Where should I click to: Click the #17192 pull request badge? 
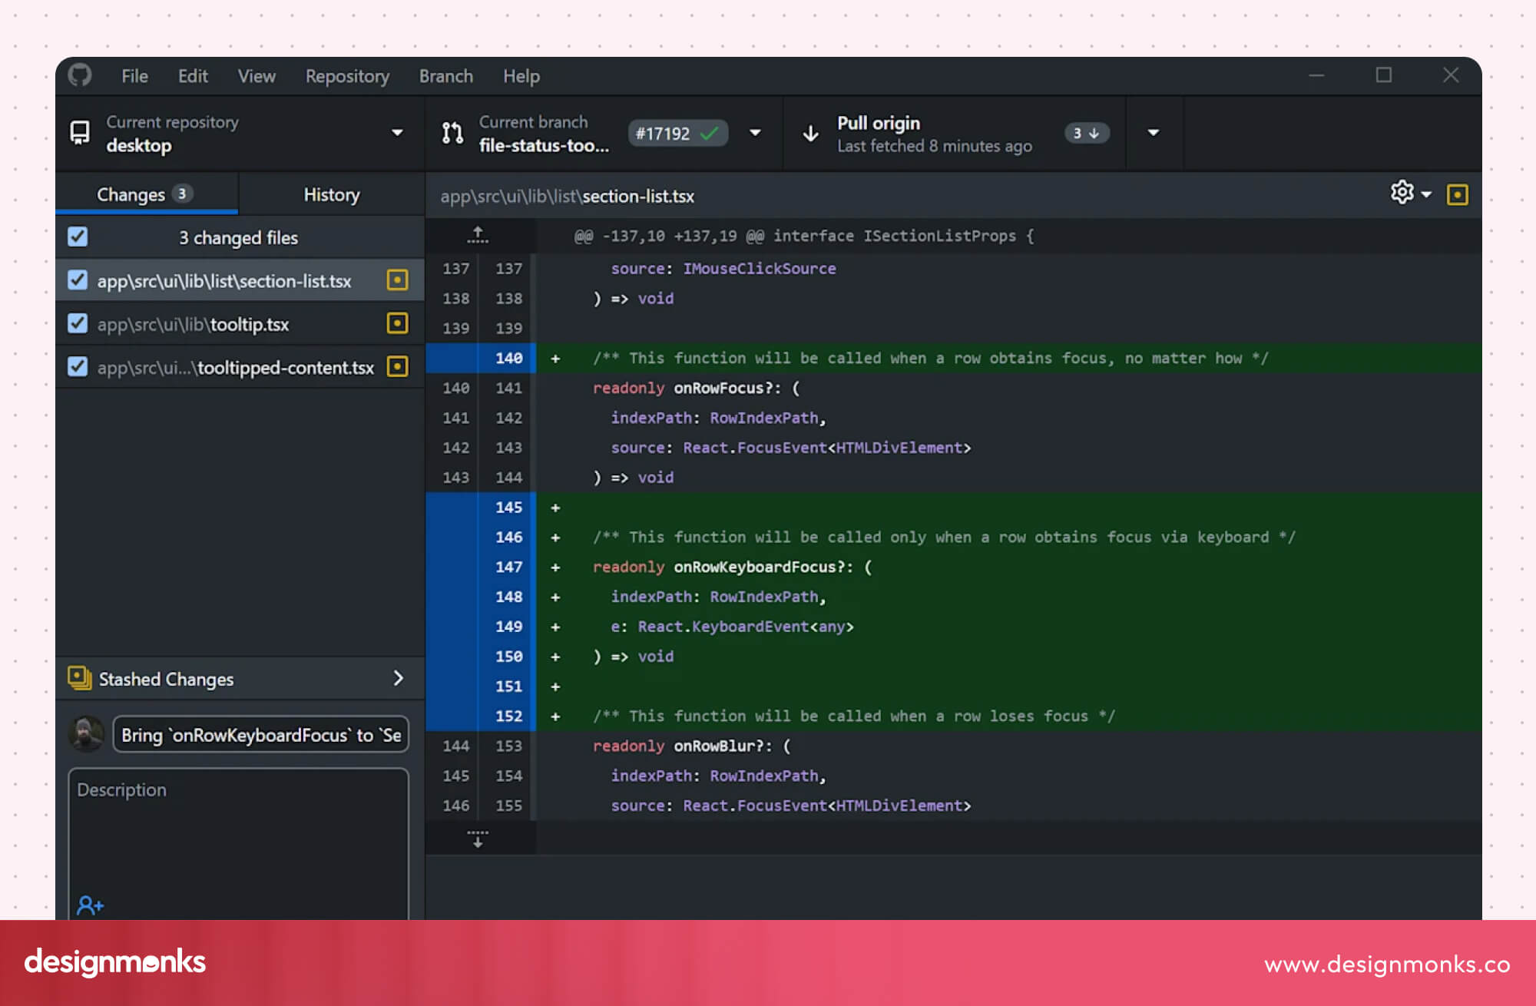coord(676,132)
